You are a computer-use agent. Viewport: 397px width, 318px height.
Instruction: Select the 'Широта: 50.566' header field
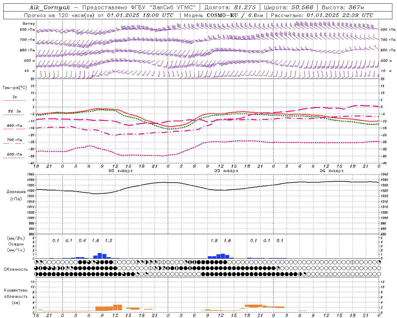coord(288,7)
